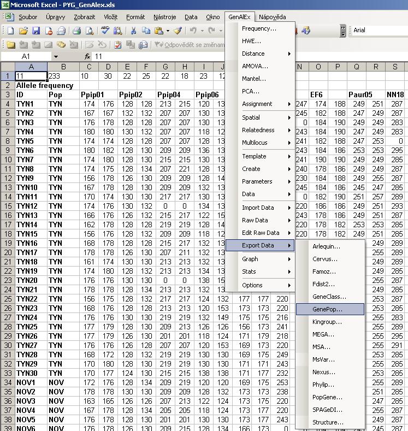
Task: Click the Redo arrow icon
Action: [x=211, y=31]
